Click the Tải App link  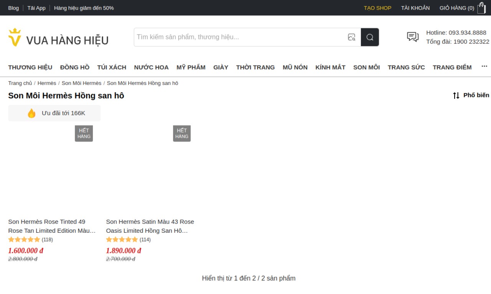point(36,8)
